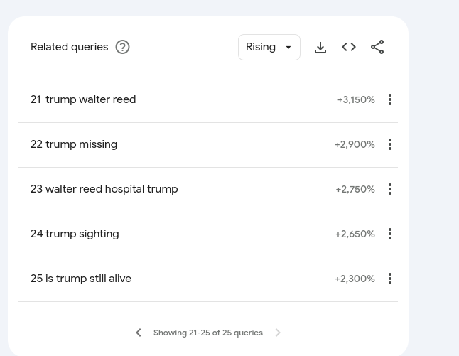Download related queries as CSV
This screenshot has width=459, height=356.
[320, 47]
